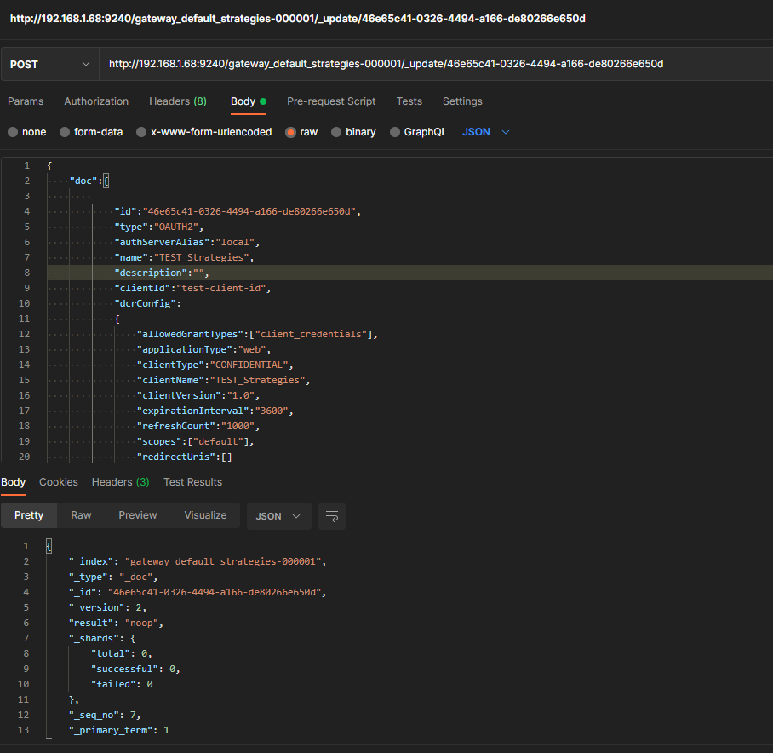Viewport: 773px width, 753px height.
Task: Click the wrap lines icon in response toolbar
Action: [x=332, y=516]
